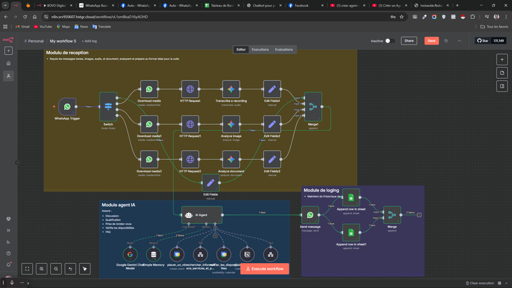Click the Save button
Image resolution: width=512 pixels, height=288 pixels.
[431, 40]
